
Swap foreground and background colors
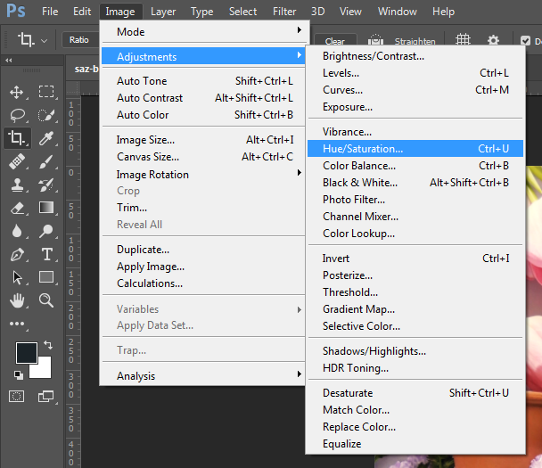click(47, 345)
